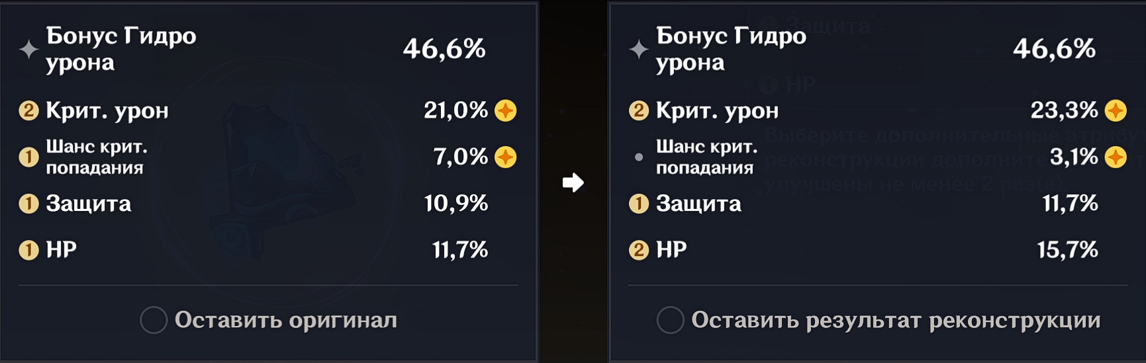
Task: Click the gold star icon next to 23,3%
Action: (x=1116, y=110)
